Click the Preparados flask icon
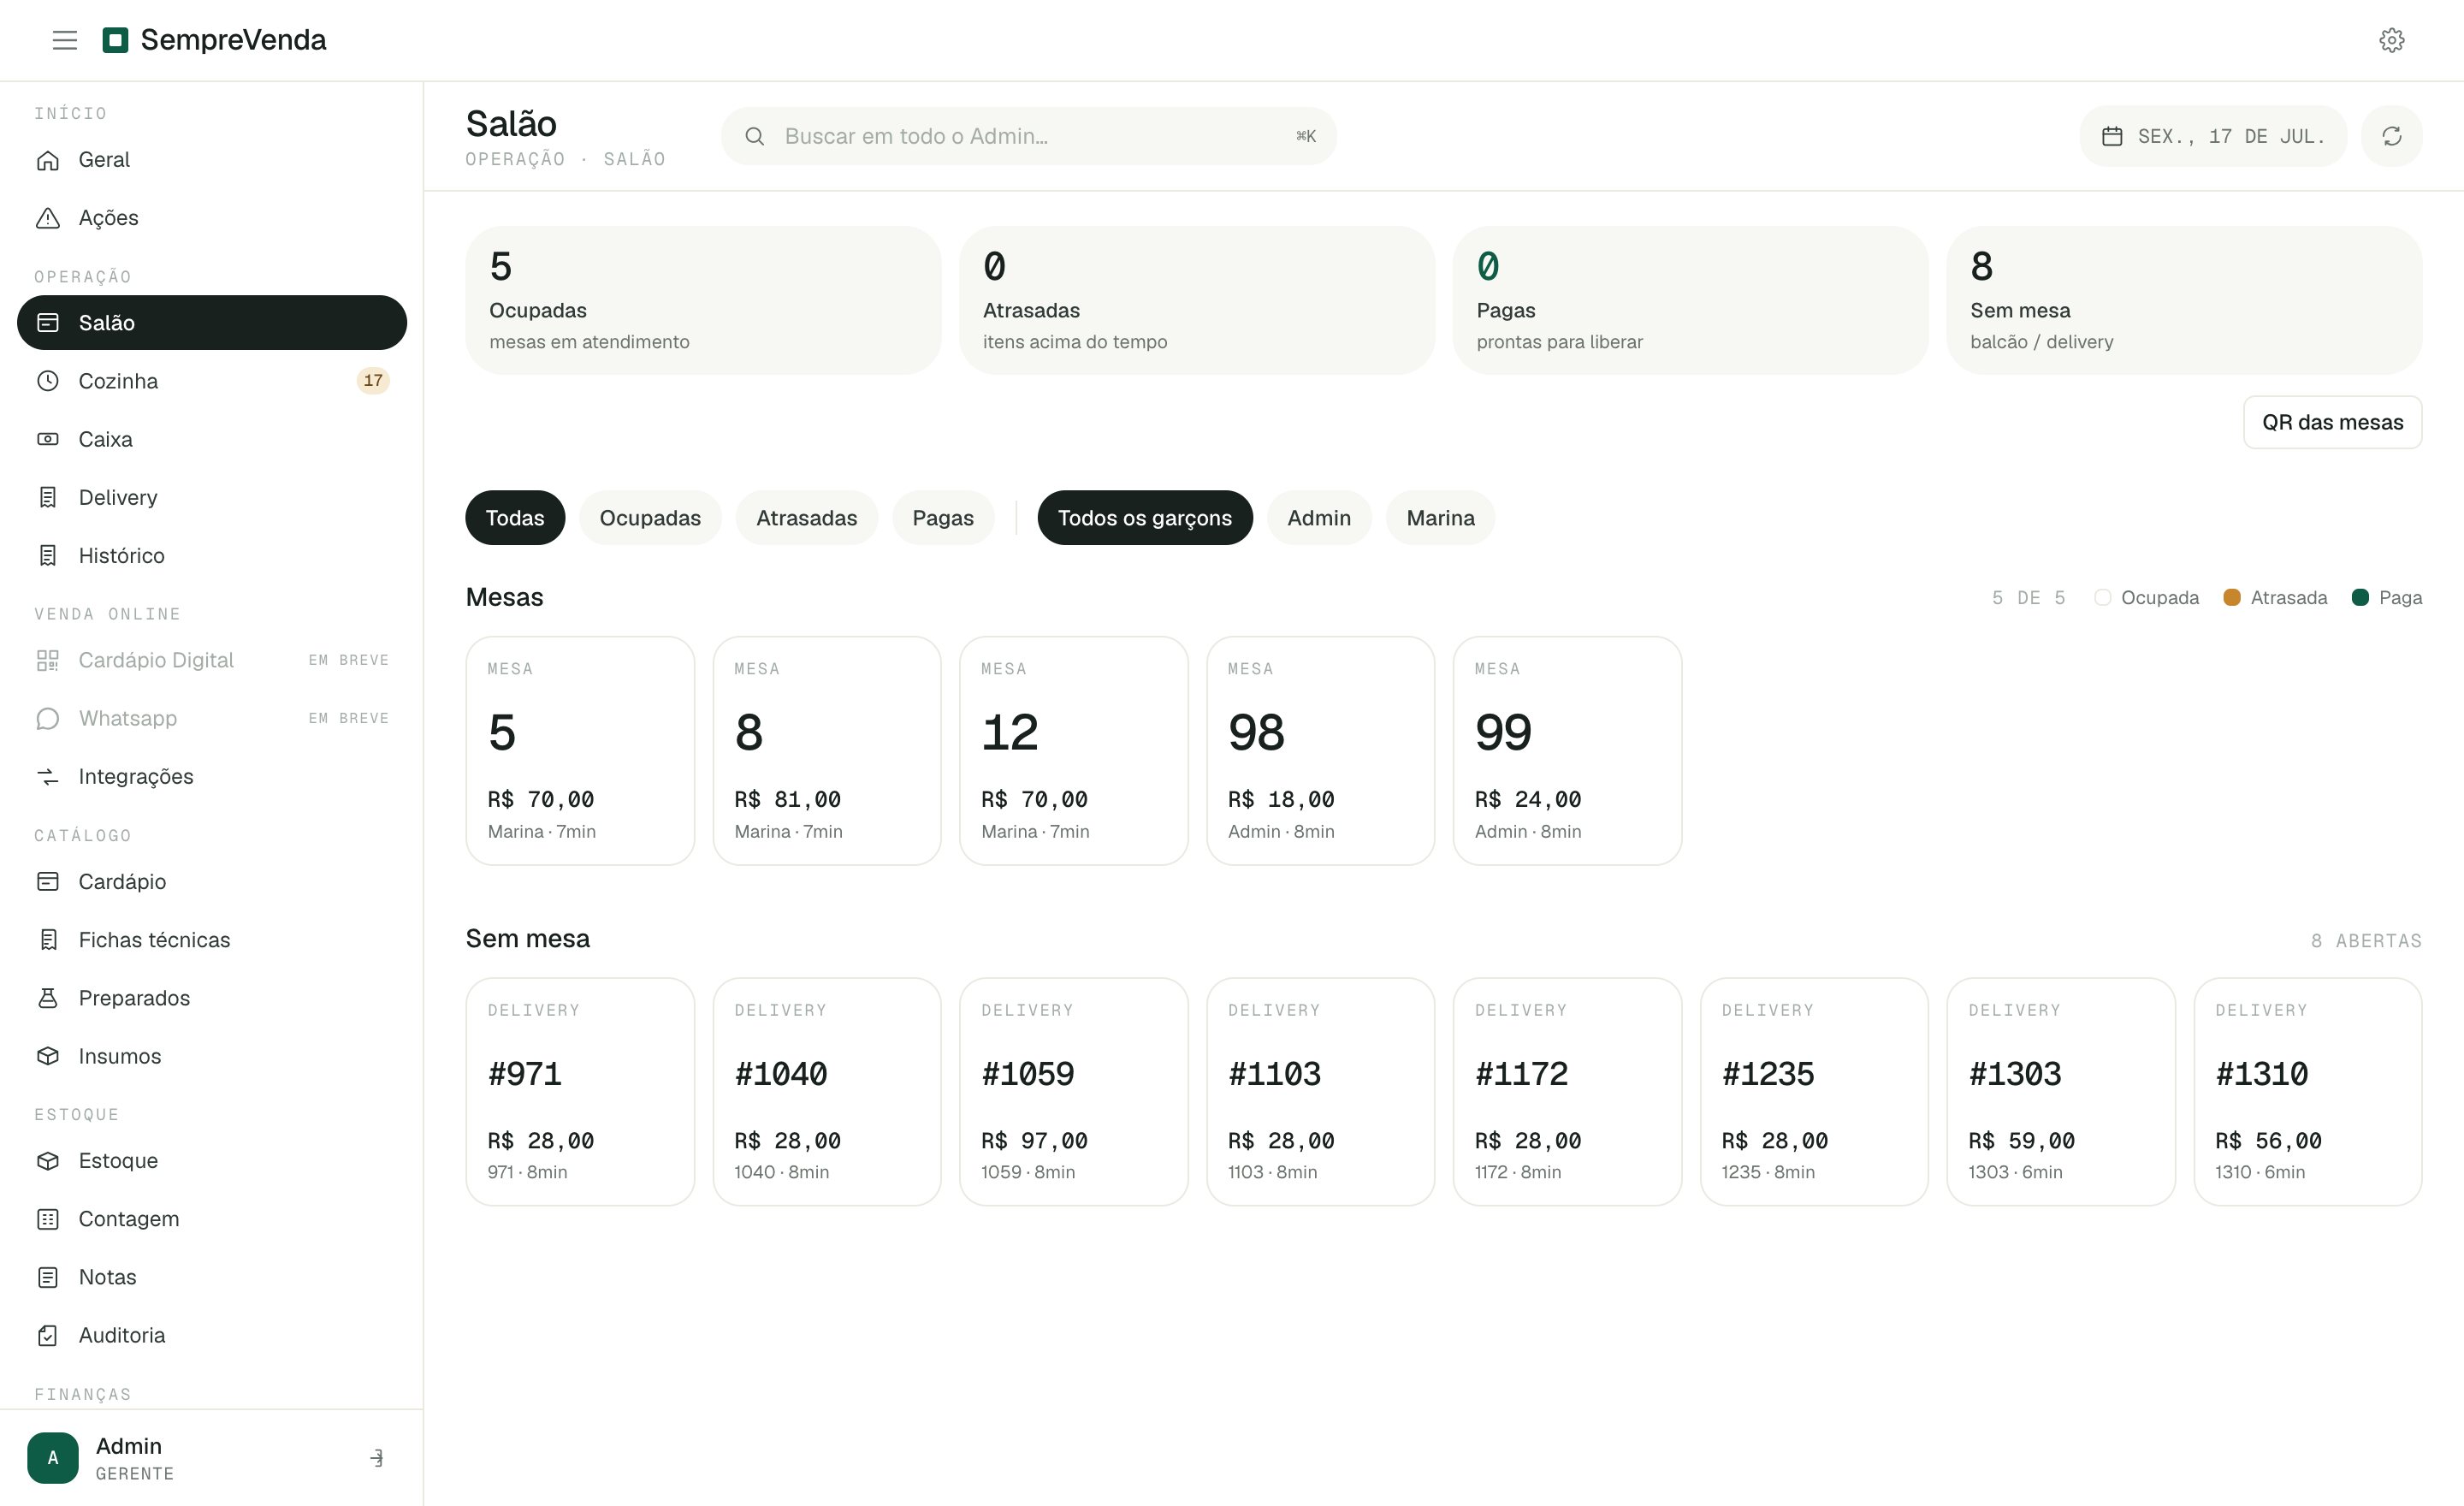This screenshot has width=2464, height=1506. [x=48, y=997]
